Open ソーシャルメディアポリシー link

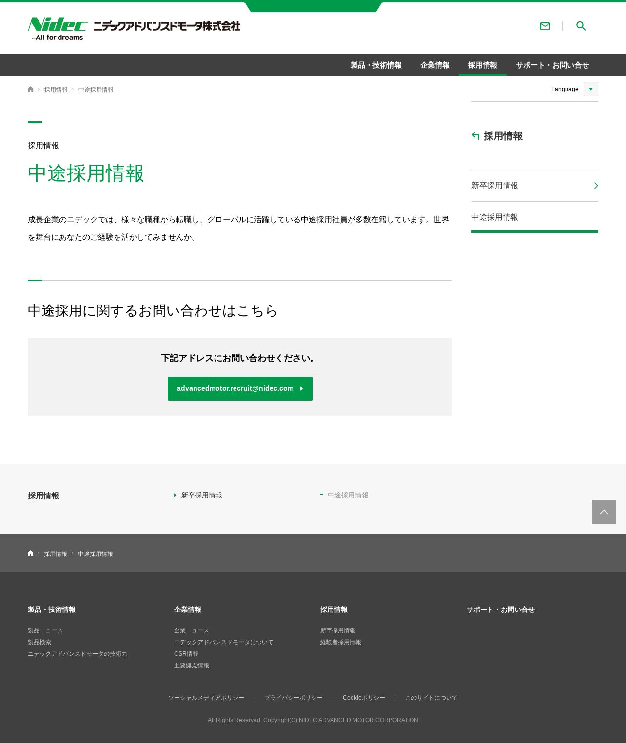(206, 698)
